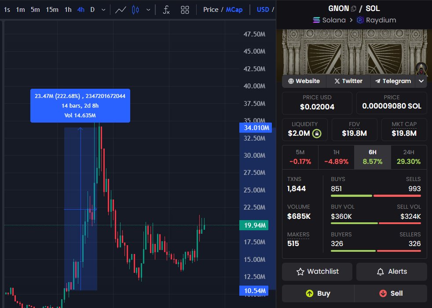This screenshot has height=308, width=432.
Task: Click the FDV label
Action: point(354,124)
